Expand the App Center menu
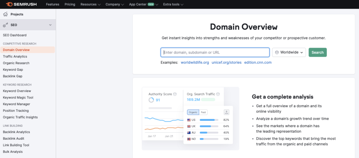Image resolution: width=359 pixels, height=158 pixels. 144,4
